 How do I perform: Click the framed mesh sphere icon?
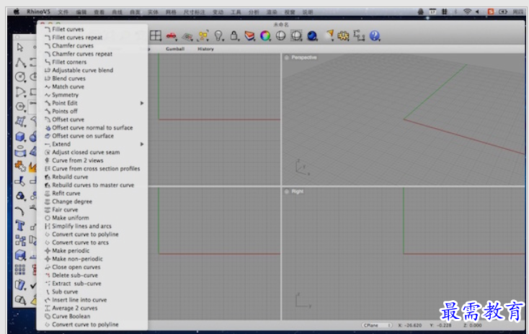(296, 36)
